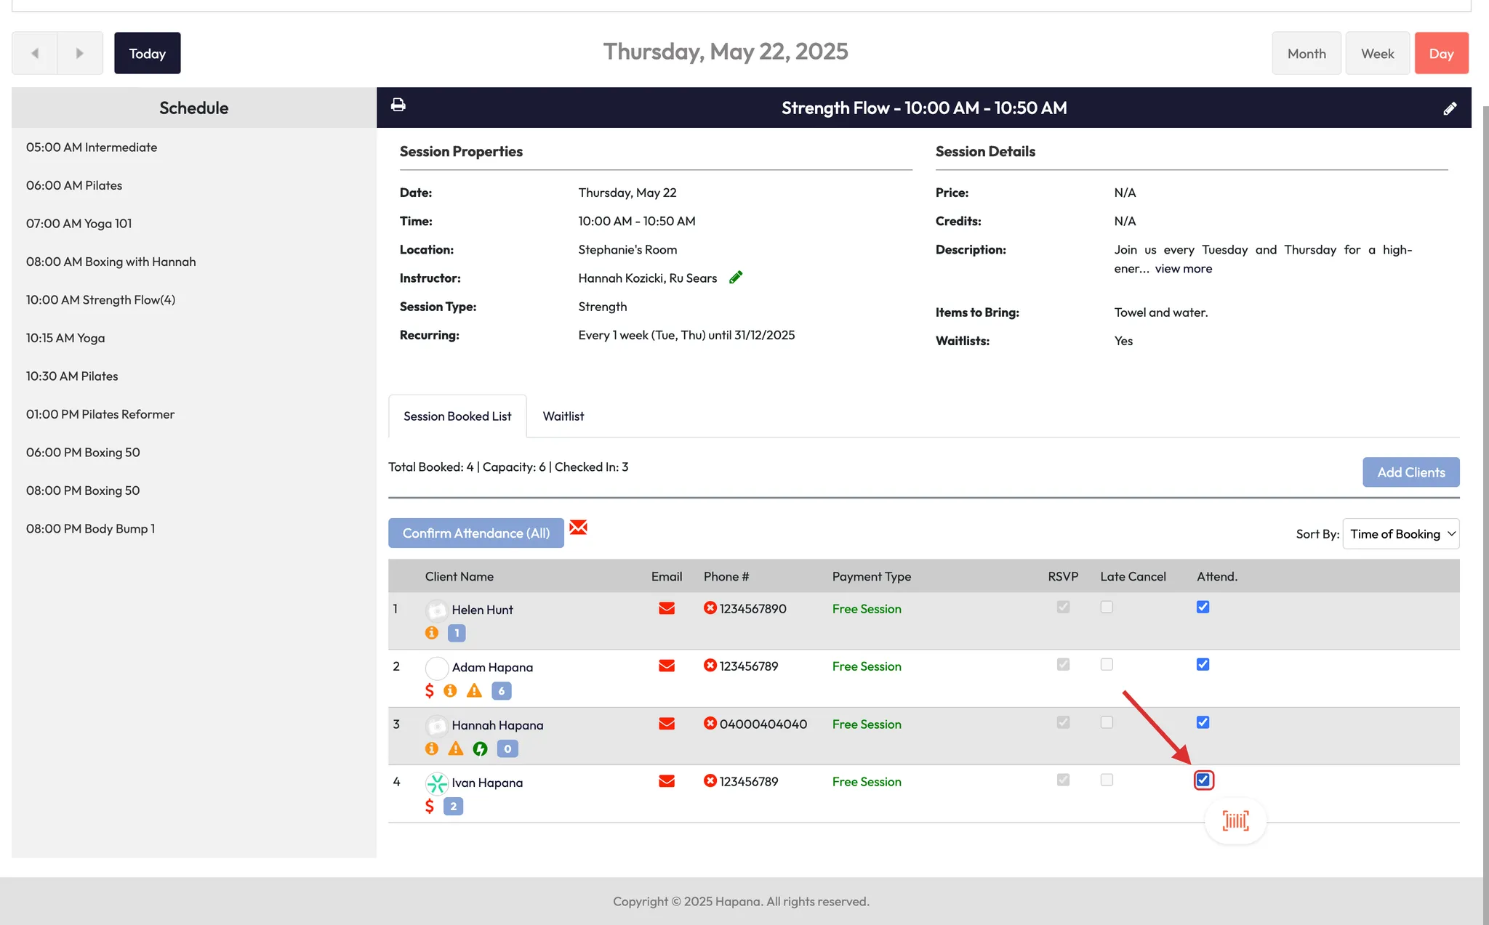This screenshot has height=925, width=1489.
Task: Uncheck Ivan Hapana's attendance checkbox
Action: click(x=1203, y=780)
